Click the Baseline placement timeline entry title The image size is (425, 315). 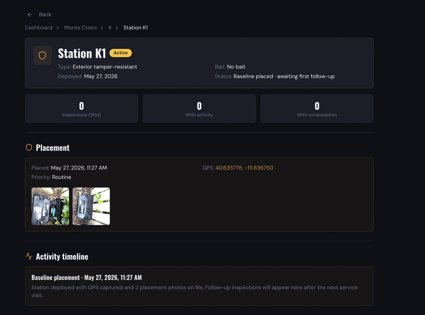(86, 278)
